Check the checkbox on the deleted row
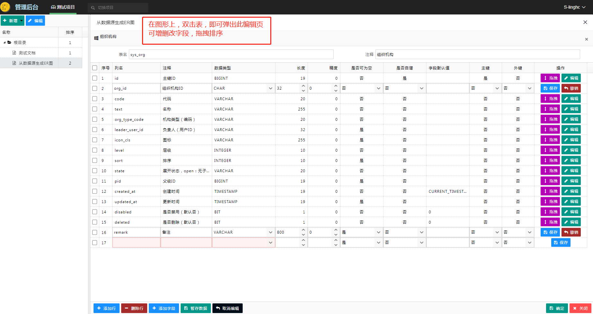 click(x=94, y=222)
